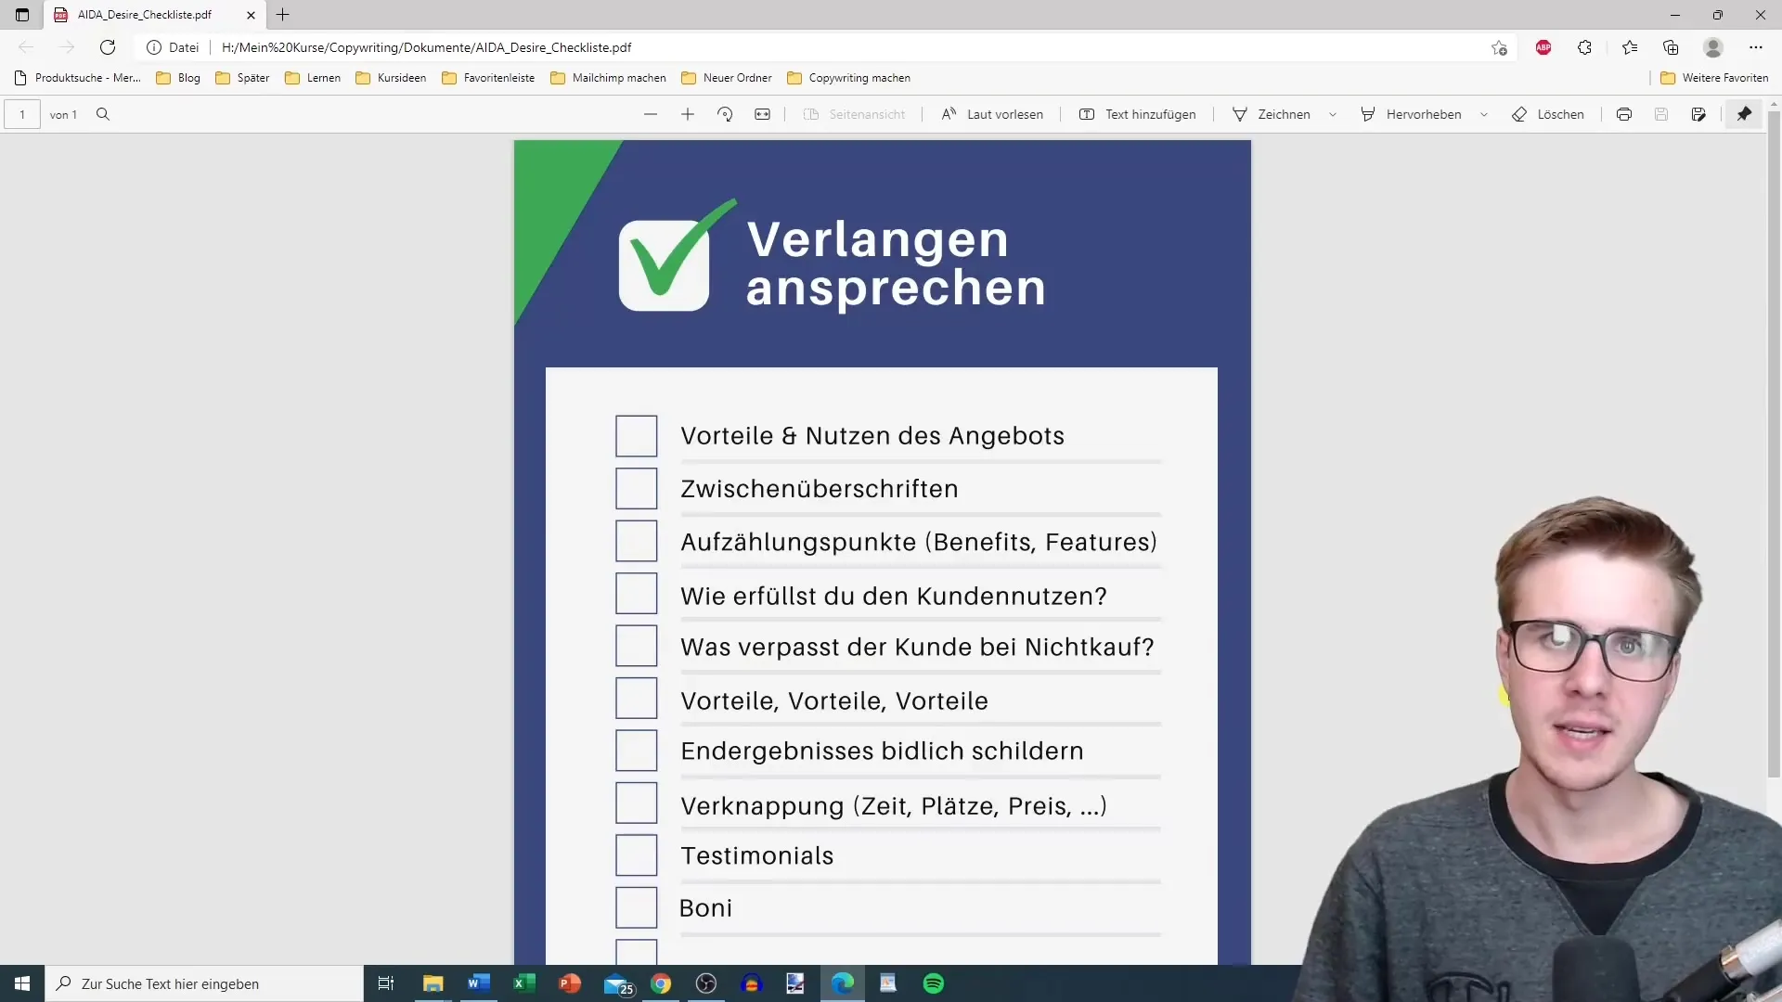
Task: Click the page number input field
Action: point(22,114)
